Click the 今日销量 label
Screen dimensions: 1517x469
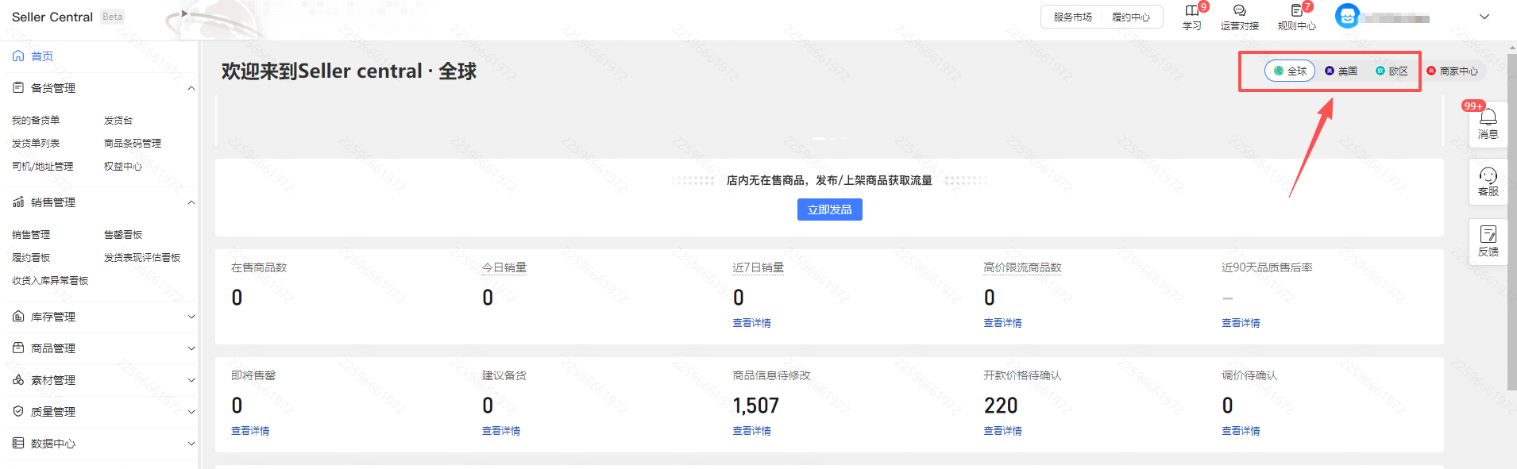click(x=504, y=267)
